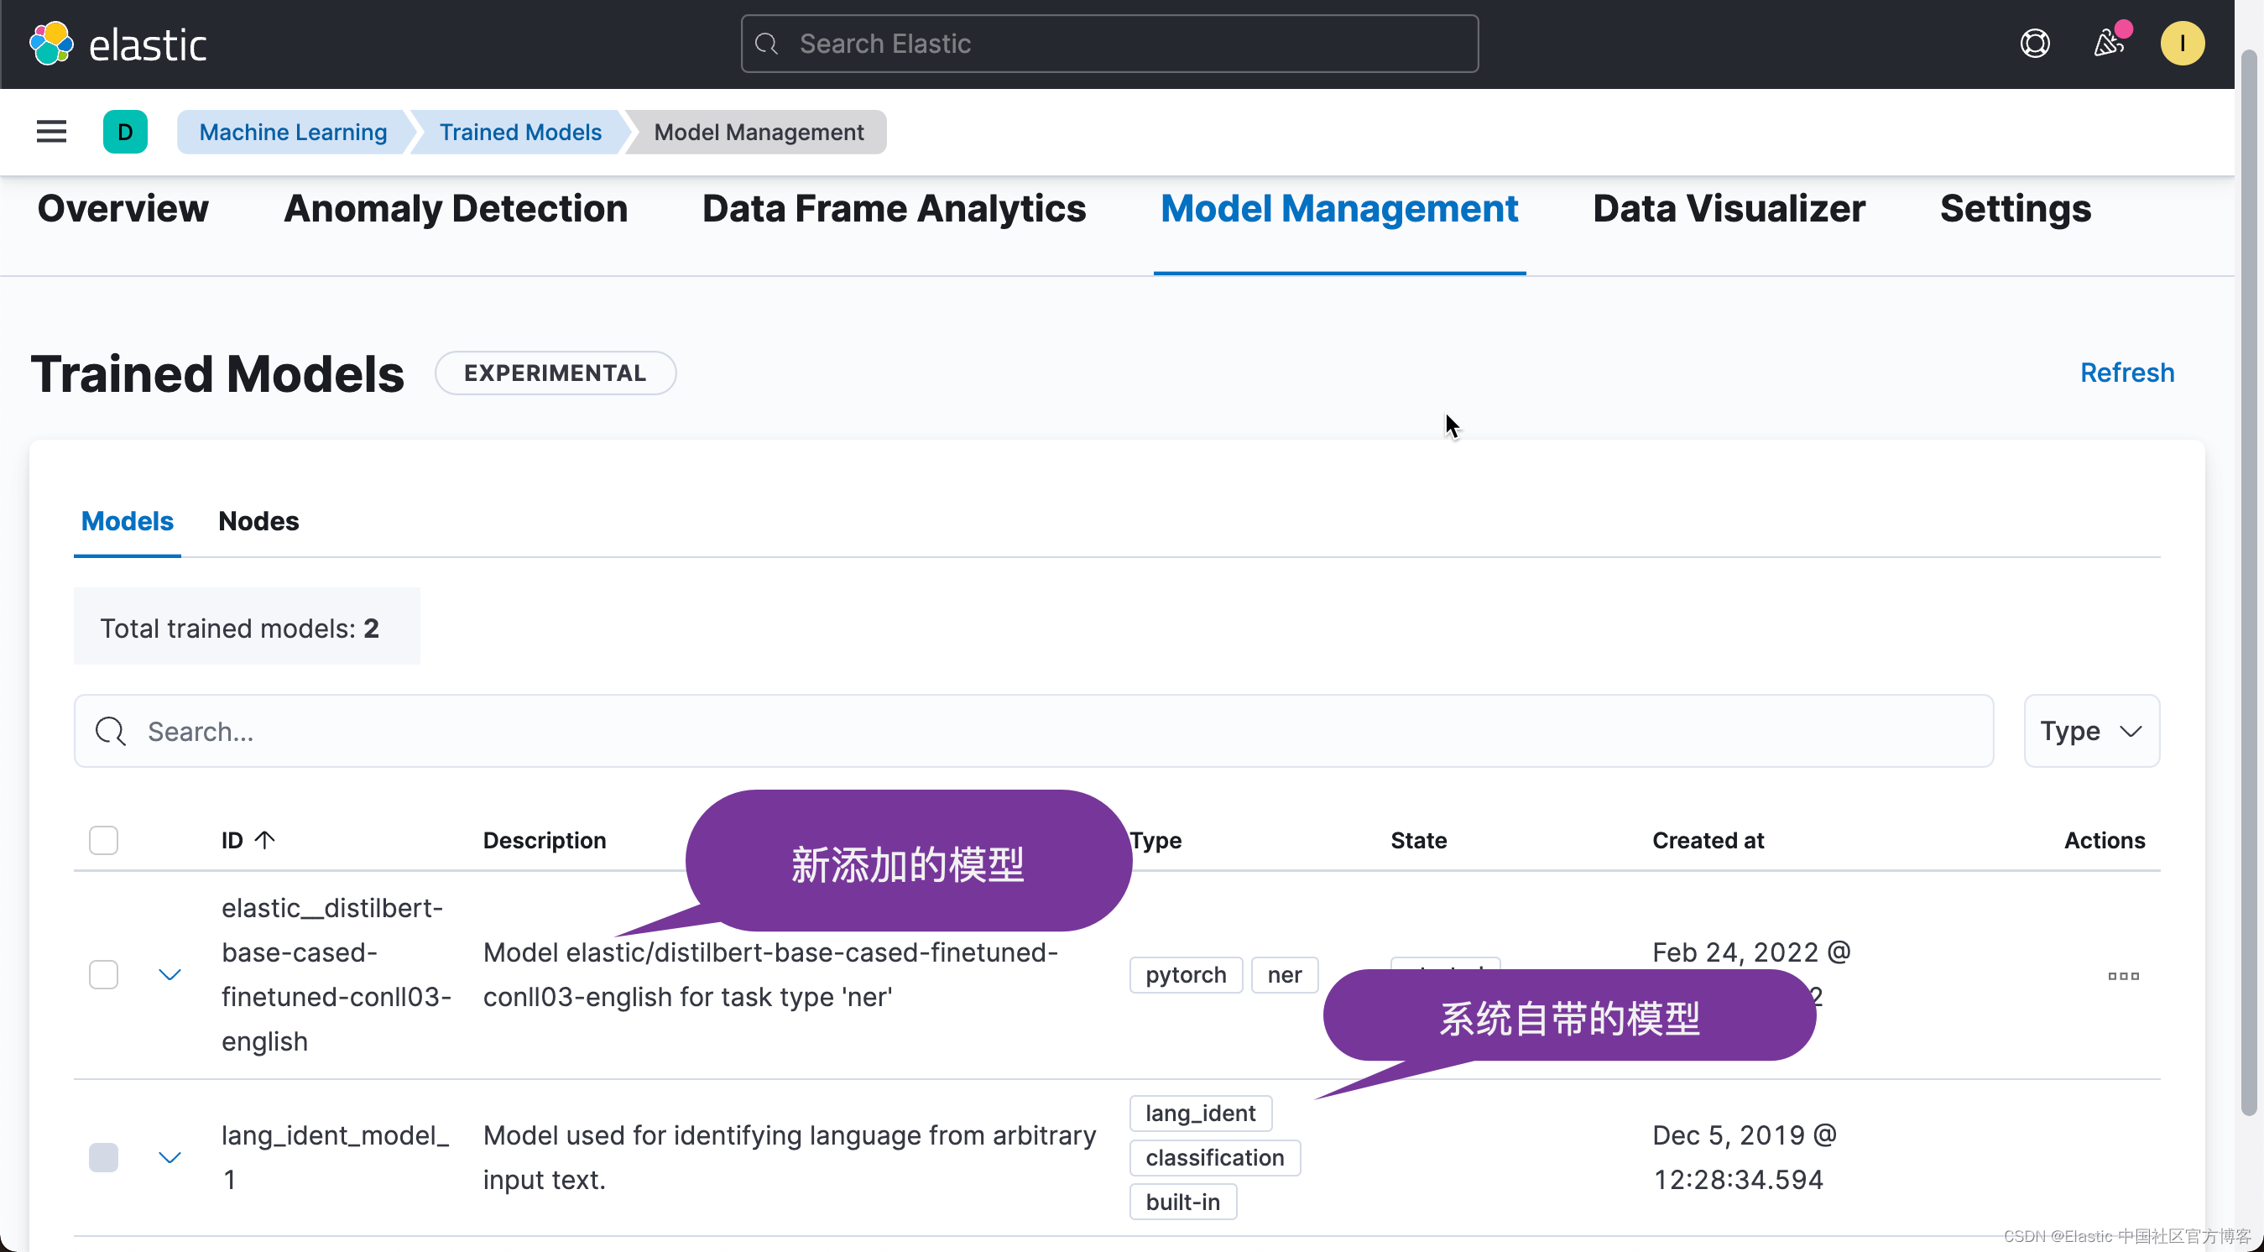
Task: Toggle the select-all models checkbox
Action: point(104,840)
